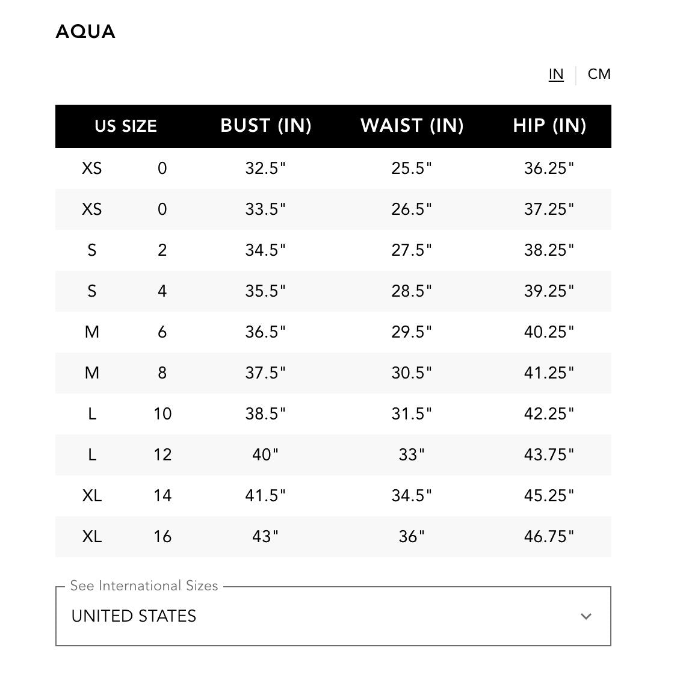Select the 46.75" hip measurement
680x680 pixels.
pyautogui.click(x=549, y=536)
